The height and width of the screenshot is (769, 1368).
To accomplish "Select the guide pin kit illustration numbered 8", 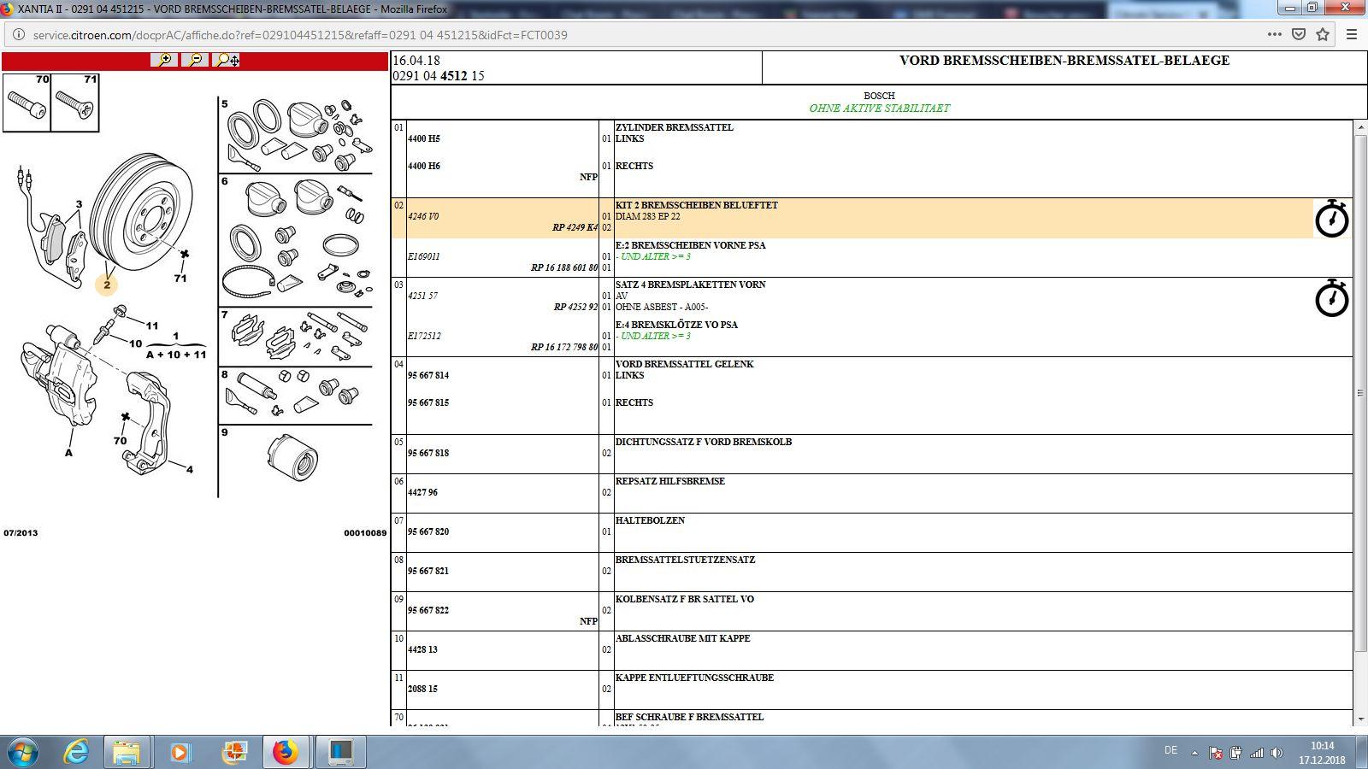I will click(296, 395).
